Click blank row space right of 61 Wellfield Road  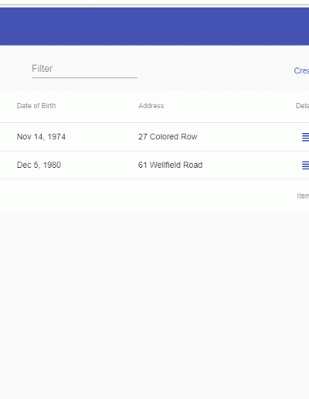pos(252,165)
